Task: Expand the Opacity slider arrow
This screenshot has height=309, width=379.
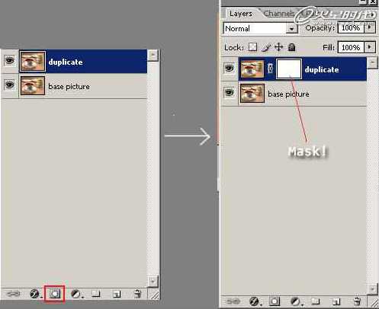Action: click(x=370, y=27)
